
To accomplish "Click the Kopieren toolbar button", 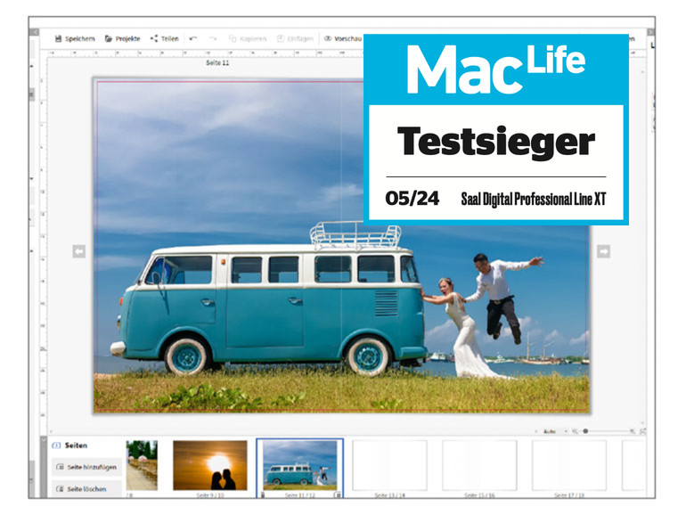I will click(248, 39).
